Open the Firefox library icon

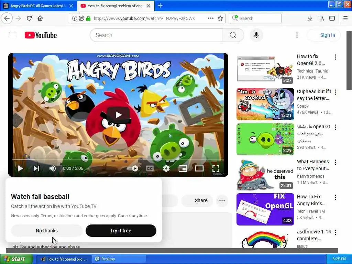click(321, 19)
